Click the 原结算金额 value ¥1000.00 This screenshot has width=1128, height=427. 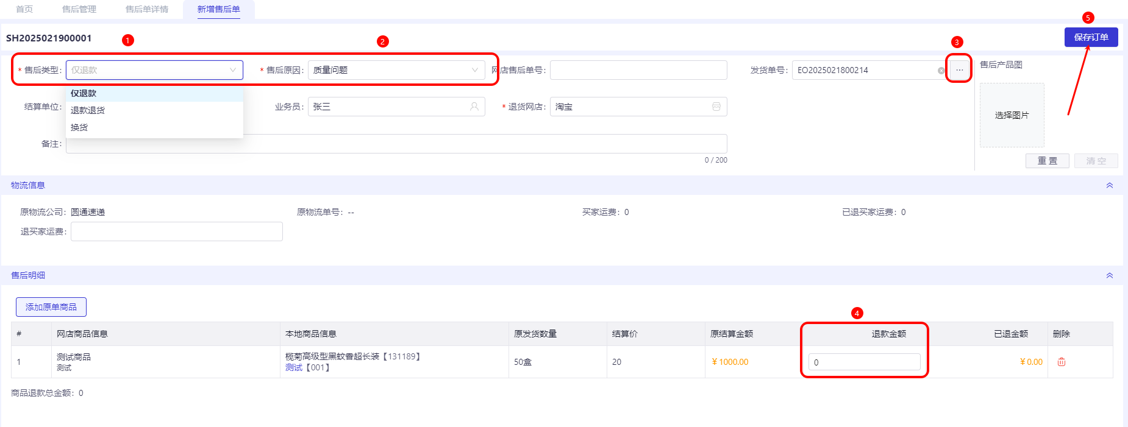point(730,362)
